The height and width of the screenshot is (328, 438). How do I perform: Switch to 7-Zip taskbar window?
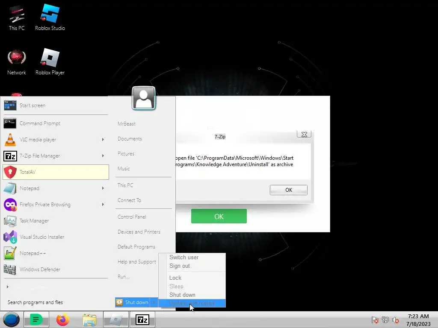coord(142,319)
